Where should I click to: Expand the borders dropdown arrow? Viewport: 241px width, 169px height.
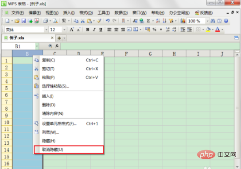(203, 30)
